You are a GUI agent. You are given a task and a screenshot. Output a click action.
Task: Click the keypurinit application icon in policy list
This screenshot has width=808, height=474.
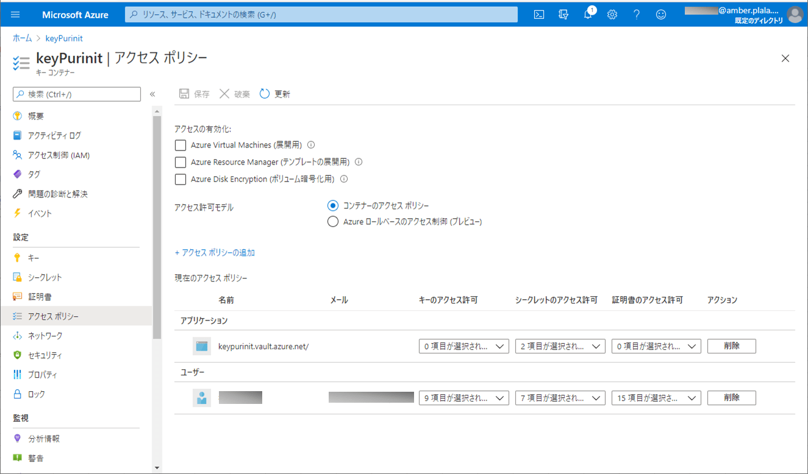(202, 346)
